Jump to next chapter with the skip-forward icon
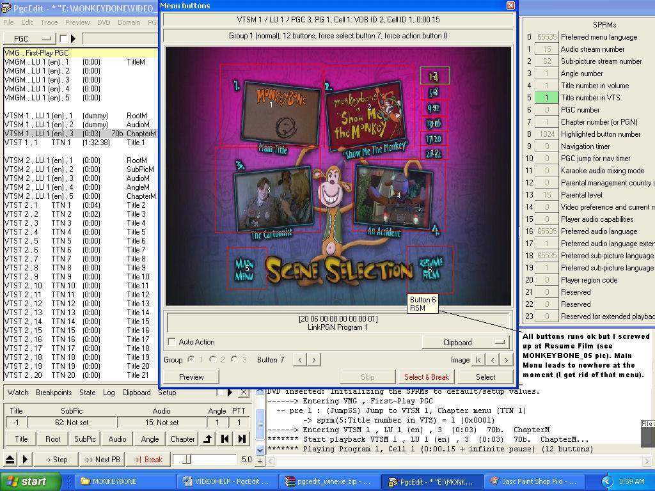 coord(241,439)
